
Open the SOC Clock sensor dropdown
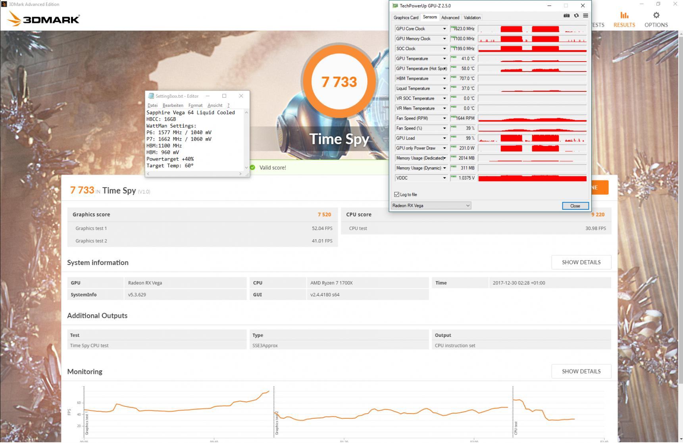coord(444,48)
